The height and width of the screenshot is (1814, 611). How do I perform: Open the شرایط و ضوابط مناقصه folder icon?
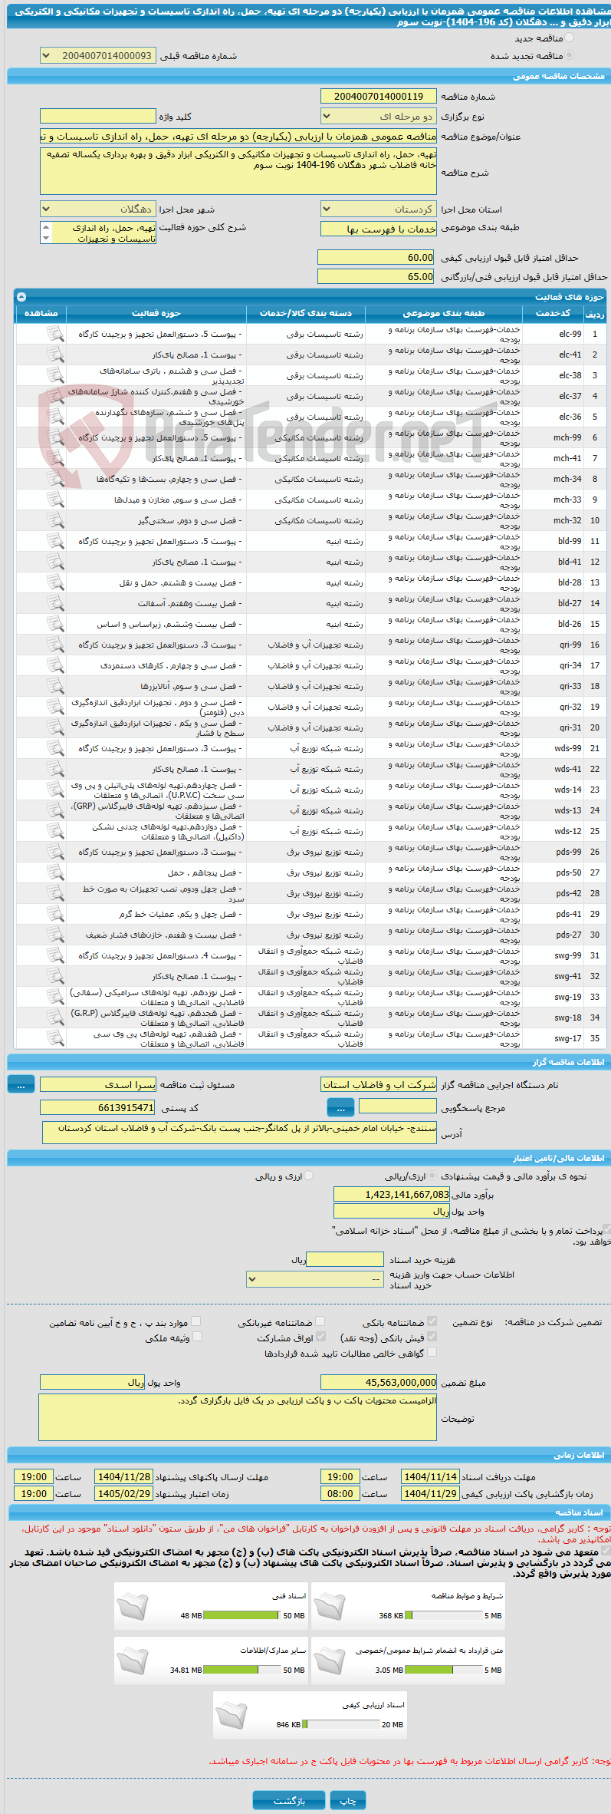(x=330, y=1606)
